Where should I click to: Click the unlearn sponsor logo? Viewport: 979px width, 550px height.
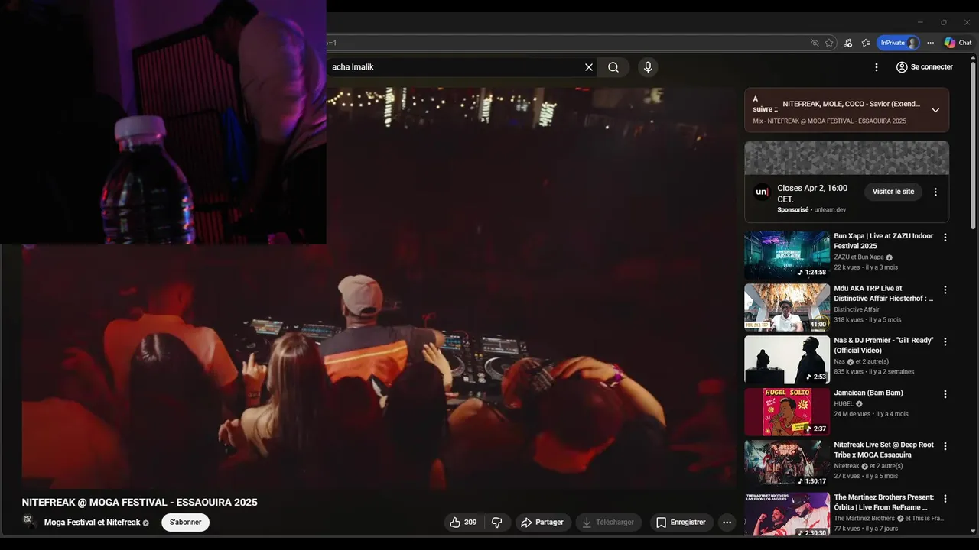coord(762,192)
